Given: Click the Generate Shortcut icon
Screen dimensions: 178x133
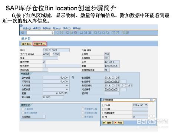Looking at the screenshot, I should pyautogui.click(x=117, y=33).
